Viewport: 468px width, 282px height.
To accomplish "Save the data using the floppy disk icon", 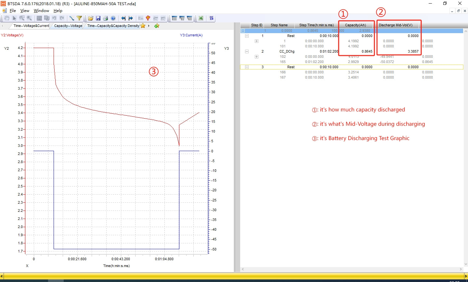I will pyautogui.click(x=98, y=18).
